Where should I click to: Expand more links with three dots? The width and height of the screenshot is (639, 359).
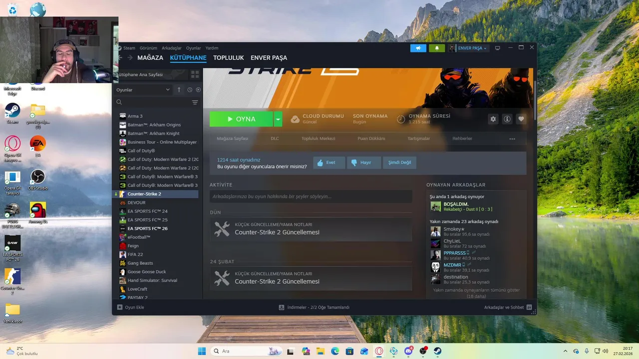coord(512,139)
